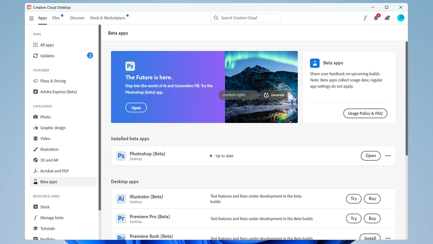Image resolution: width=433 pixels, height=244 pixels.
Task: Open the hamburger menu icon
Action: click(31, 18)
